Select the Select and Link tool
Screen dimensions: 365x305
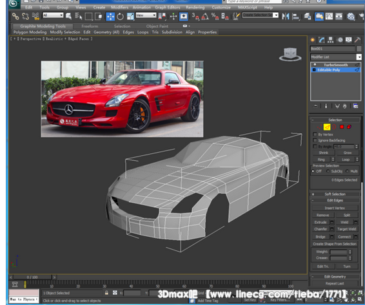tap(15, 16)
